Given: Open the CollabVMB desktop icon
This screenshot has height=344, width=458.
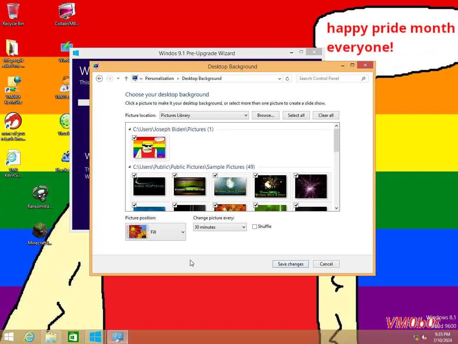Looking at the screenshot, I should pyautogui.click(x=67, y=14).
